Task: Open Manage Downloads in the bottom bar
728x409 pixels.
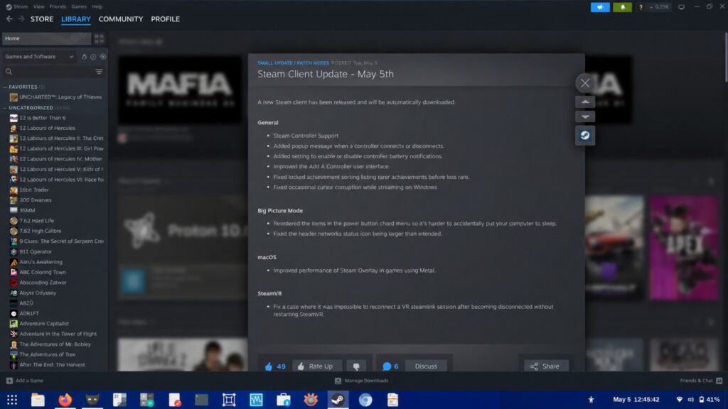Action: click(x=362, y=381)
